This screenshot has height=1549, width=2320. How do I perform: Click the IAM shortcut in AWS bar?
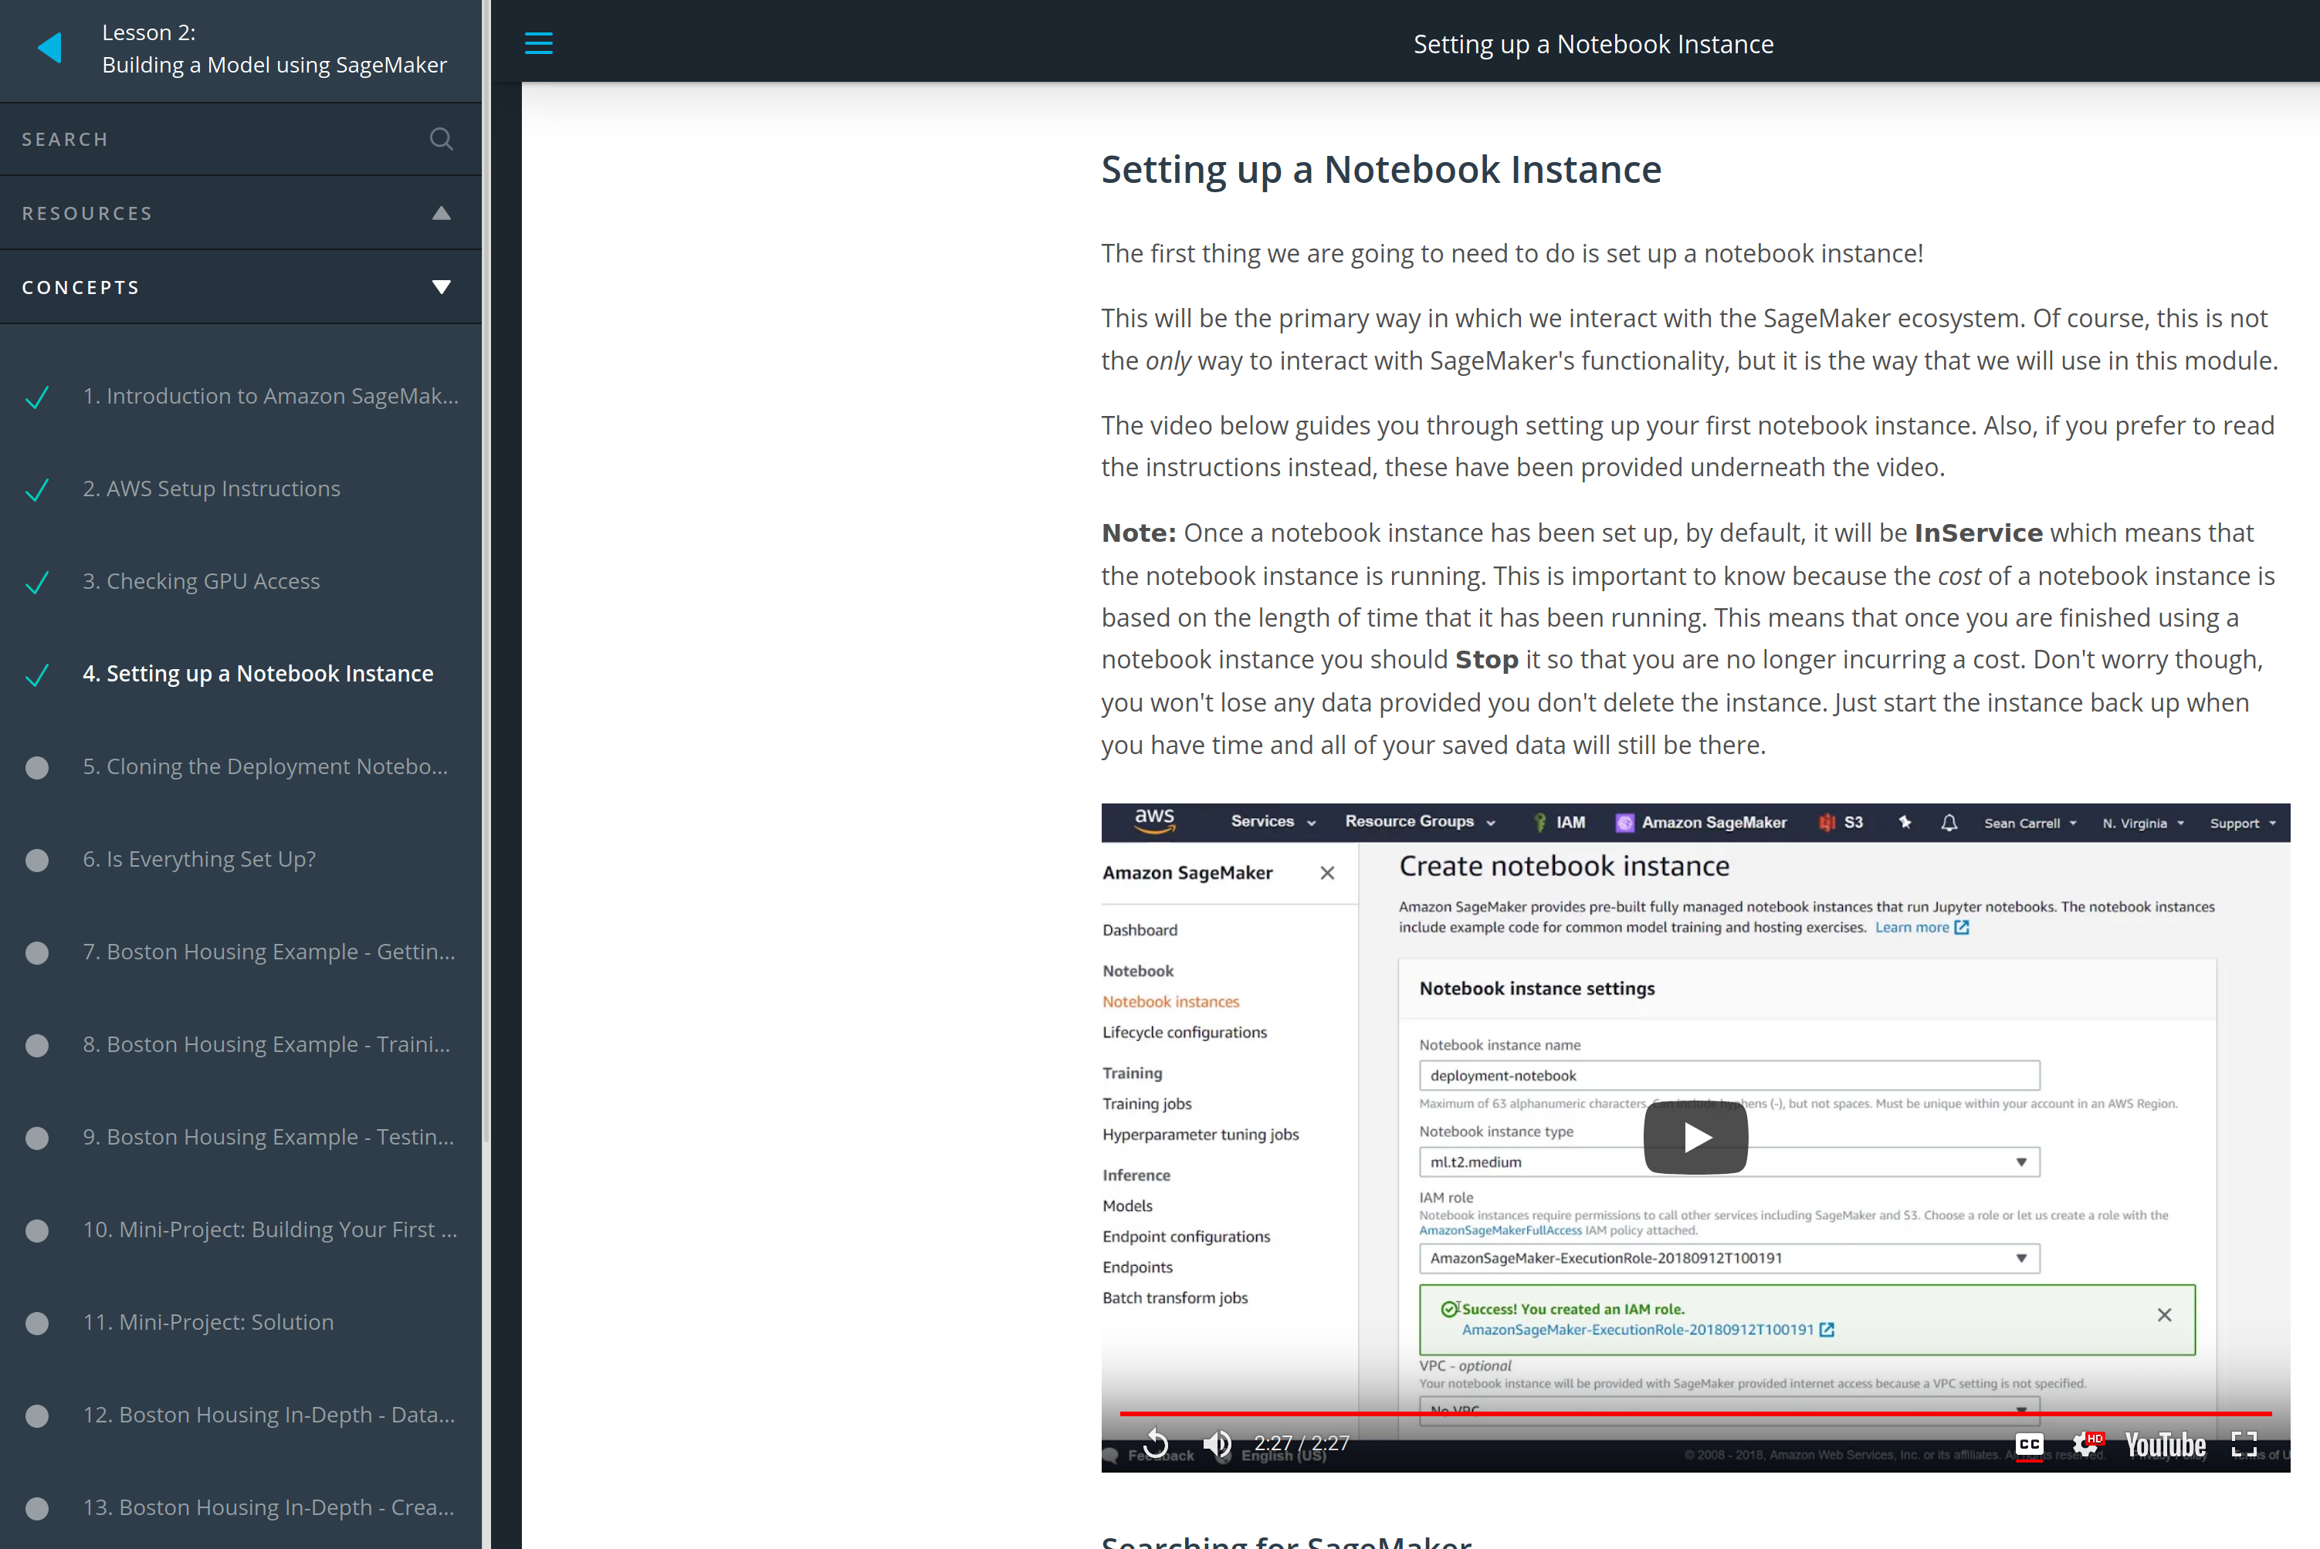click(1560, 822)
